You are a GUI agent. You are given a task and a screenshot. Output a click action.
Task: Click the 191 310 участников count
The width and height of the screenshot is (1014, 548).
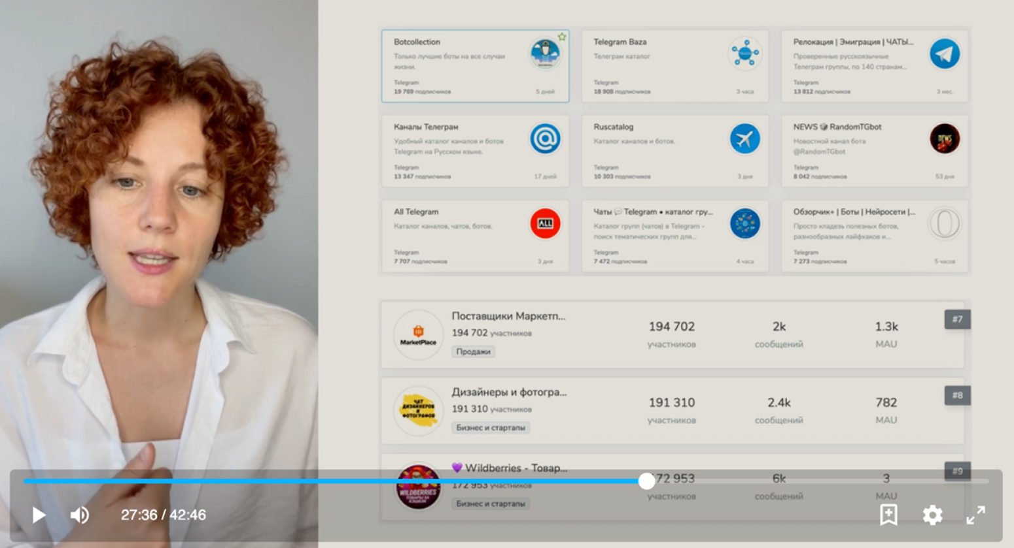pyautogui.click(x=672, y=410)
